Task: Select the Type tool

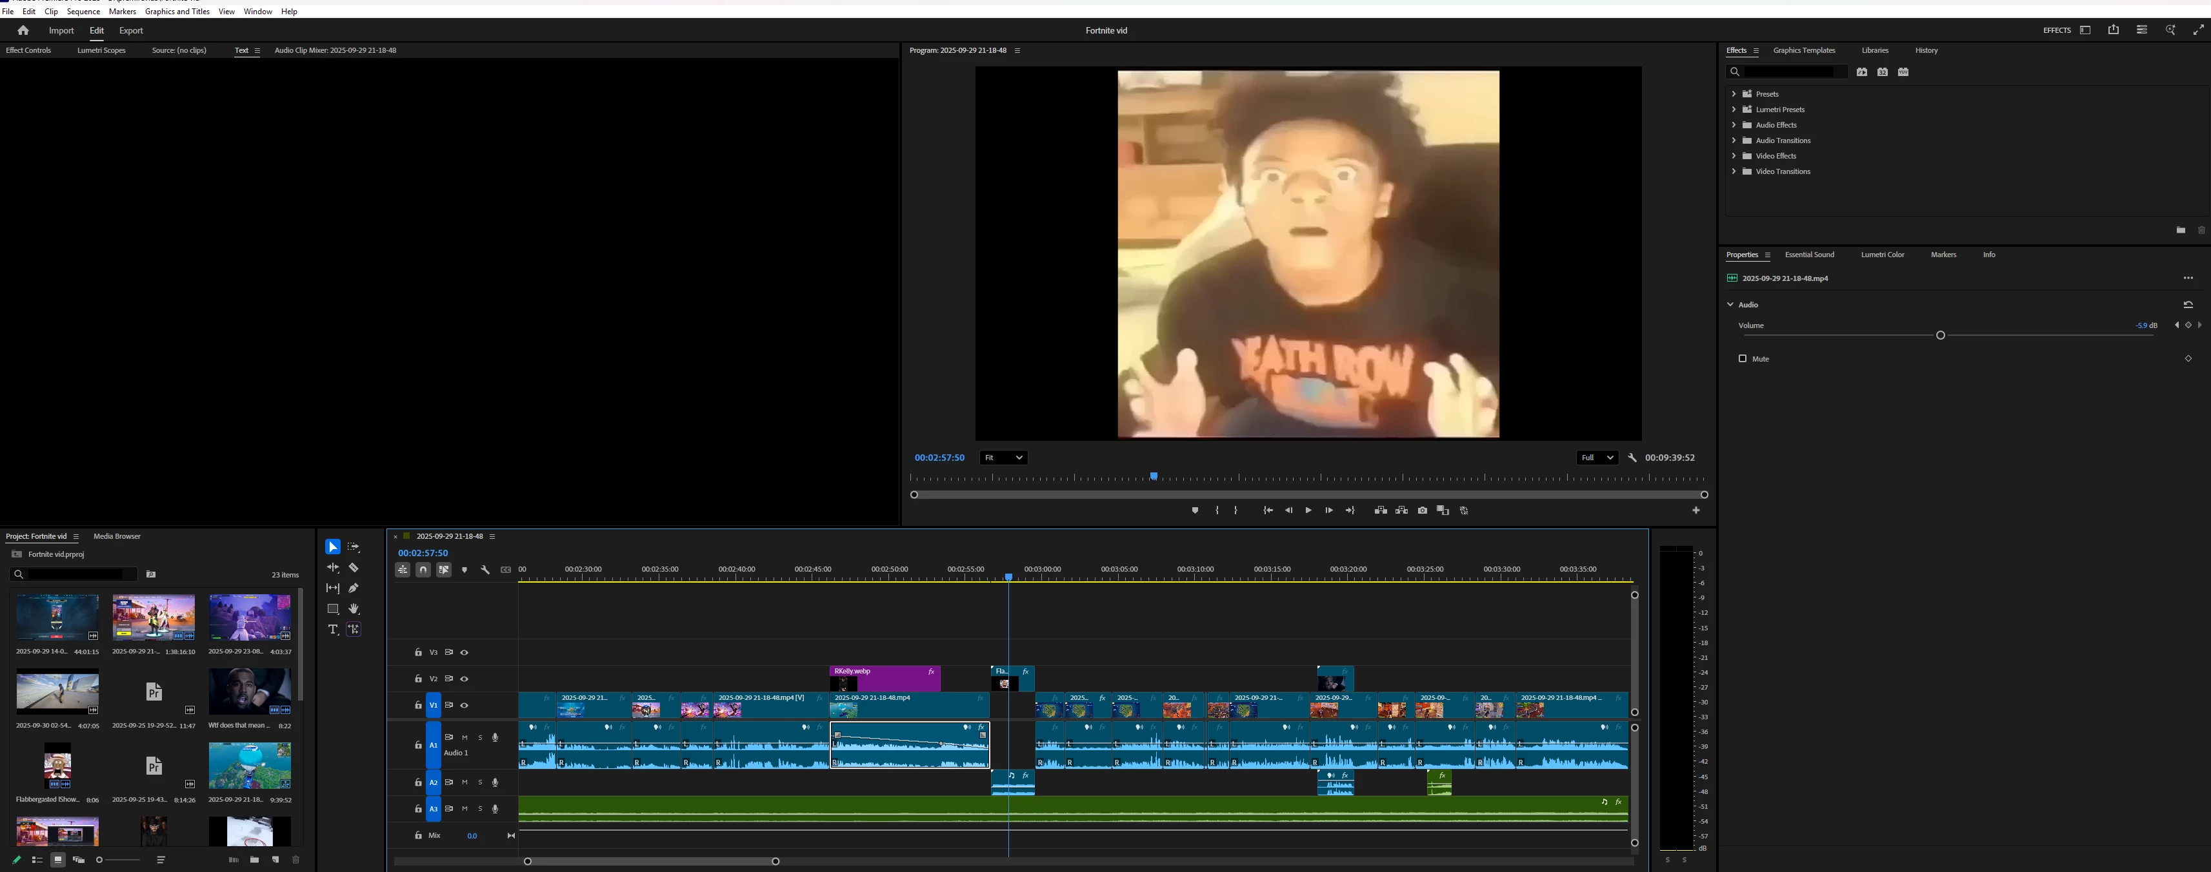Action: pyautogui.click(x=333, y=630)
